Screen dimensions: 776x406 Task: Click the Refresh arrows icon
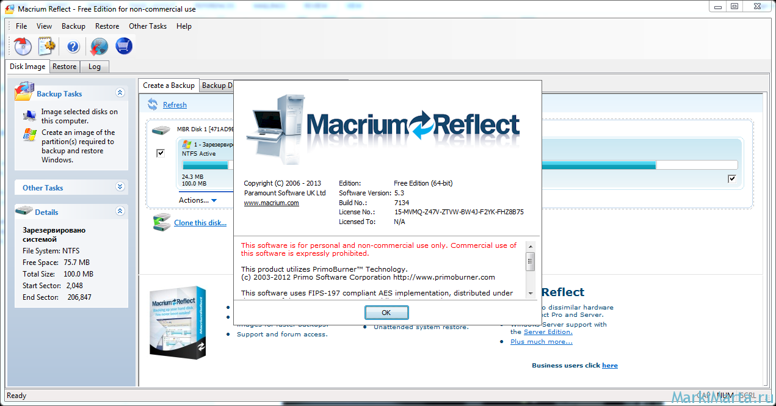(153, 105)
